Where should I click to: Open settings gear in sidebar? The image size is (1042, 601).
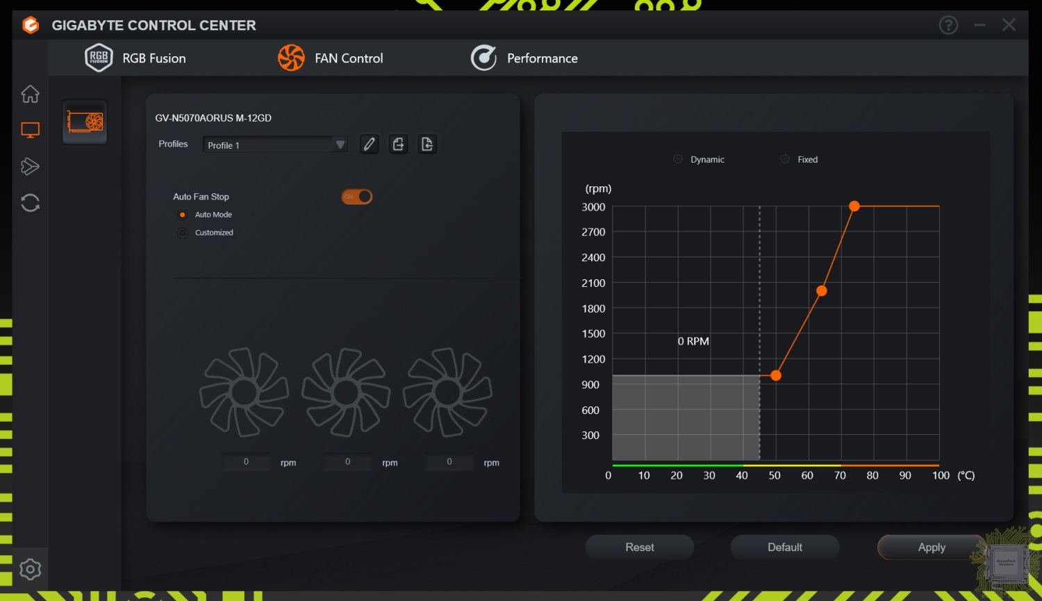click(30, 569)
